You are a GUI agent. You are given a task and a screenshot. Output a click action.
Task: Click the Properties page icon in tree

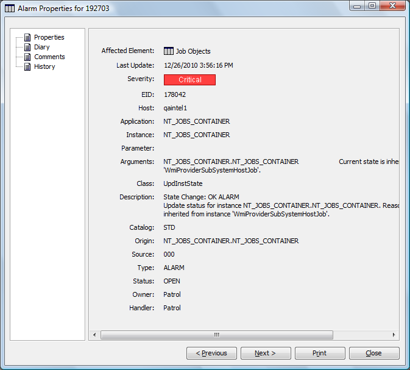coord(27,37)
